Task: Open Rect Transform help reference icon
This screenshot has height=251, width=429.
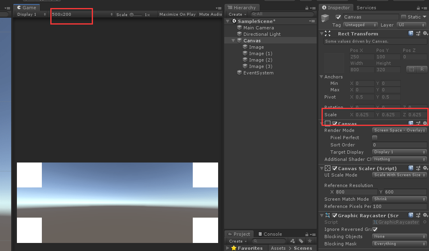Action: coord(410,33)
